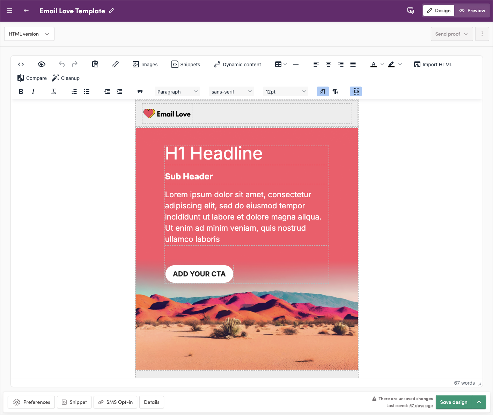Click the paste clipboard icon
The image size is (493, 415).
(x=95, y=64)
